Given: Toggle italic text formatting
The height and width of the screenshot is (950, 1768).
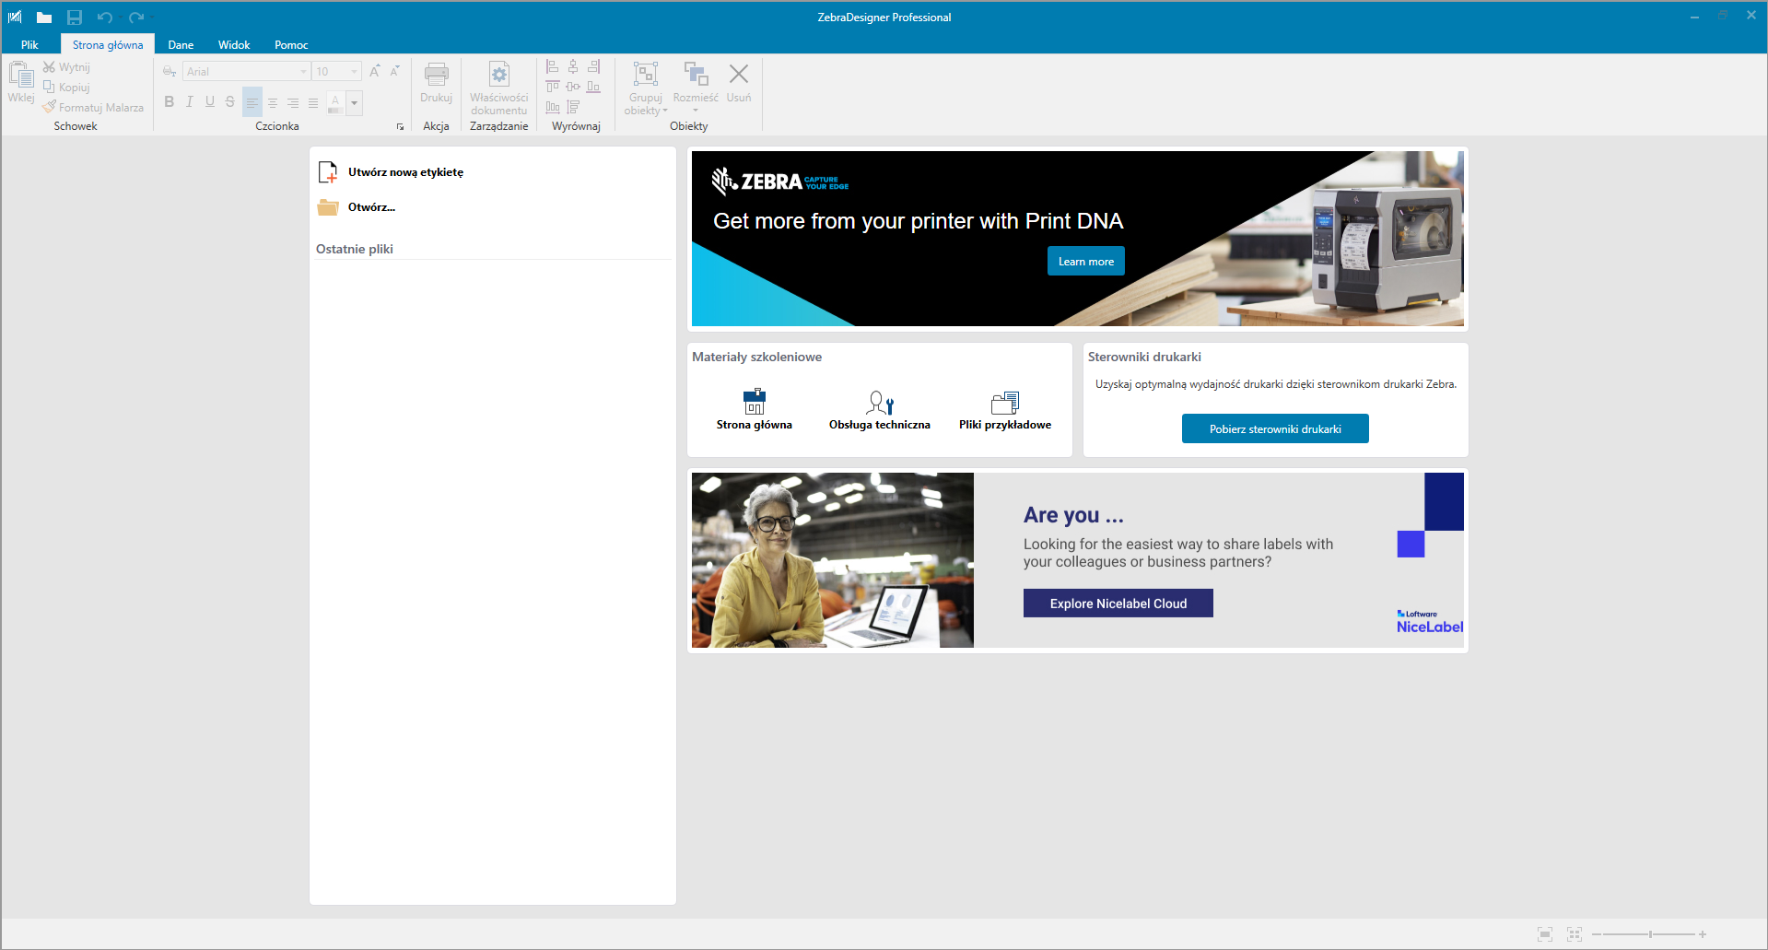Looking at the screenshot, I should [190, 102].
